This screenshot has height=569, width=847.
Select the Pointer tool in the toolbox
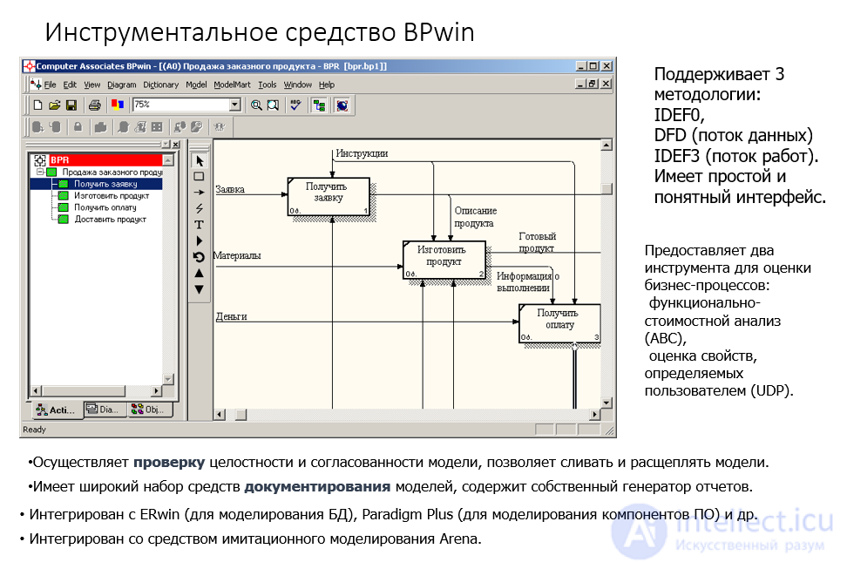(200, 161)
